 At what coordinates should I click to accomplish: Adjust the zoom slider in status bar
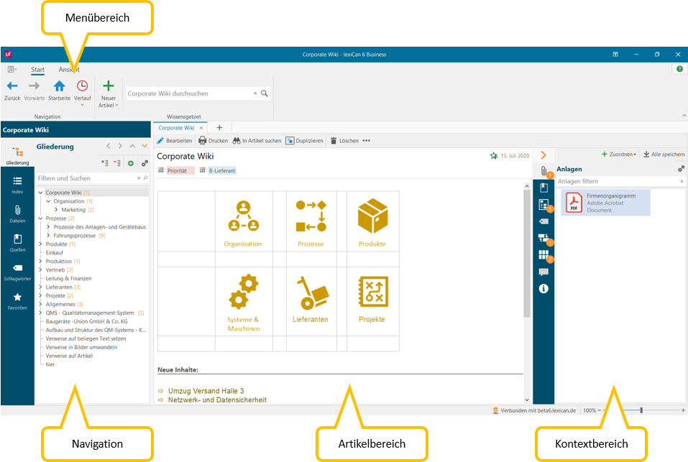641,410
